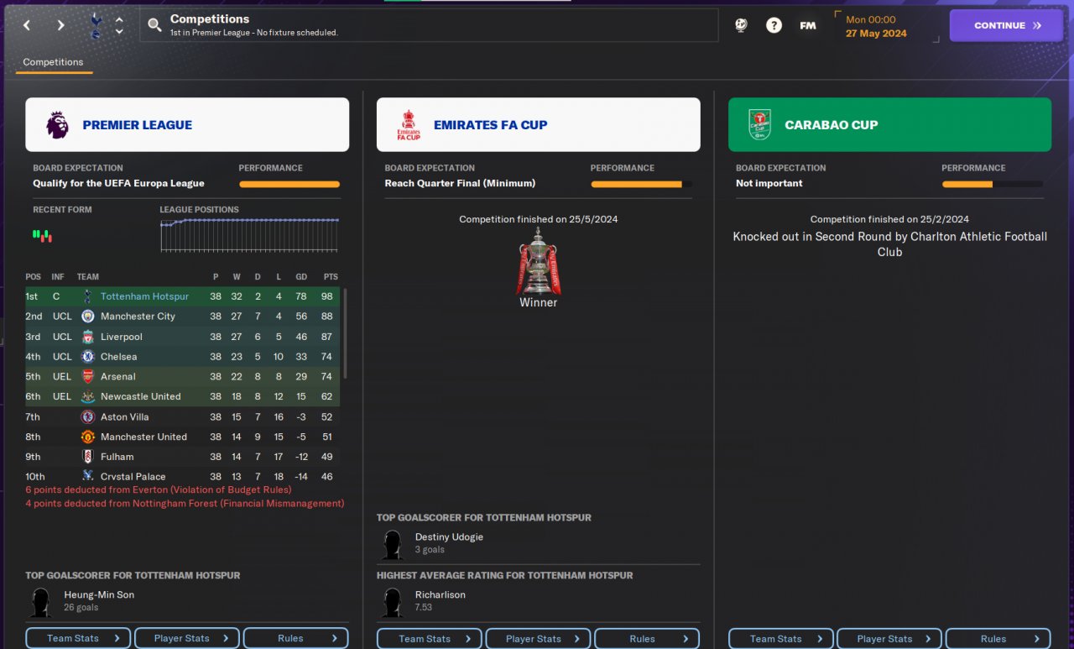
Task: Select the Competitions tab
Action: click(x=53, y=62)
